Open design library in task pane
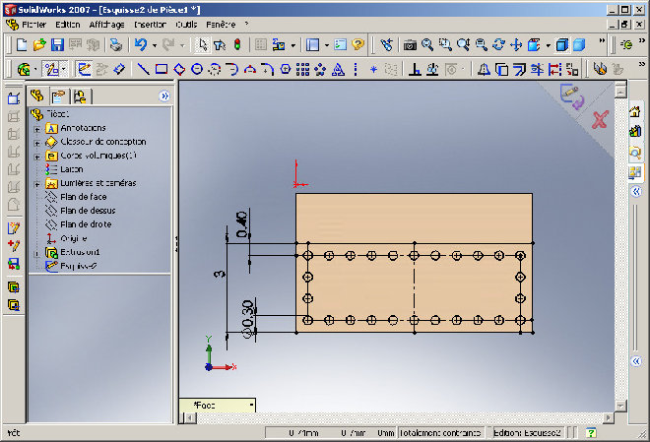Image resolution: width=650 pixels, height=442 pixels. 635,132
